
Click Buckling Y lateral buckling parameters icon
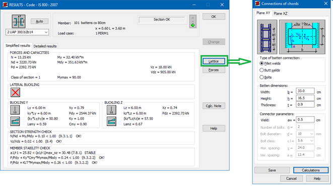[15, 121]
